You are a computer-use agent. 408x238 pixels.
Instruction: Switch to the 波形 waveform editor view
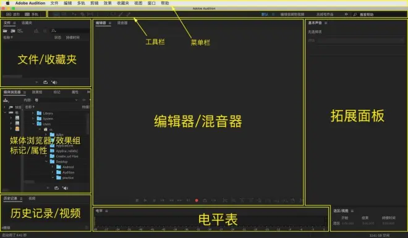pos(13,14)
